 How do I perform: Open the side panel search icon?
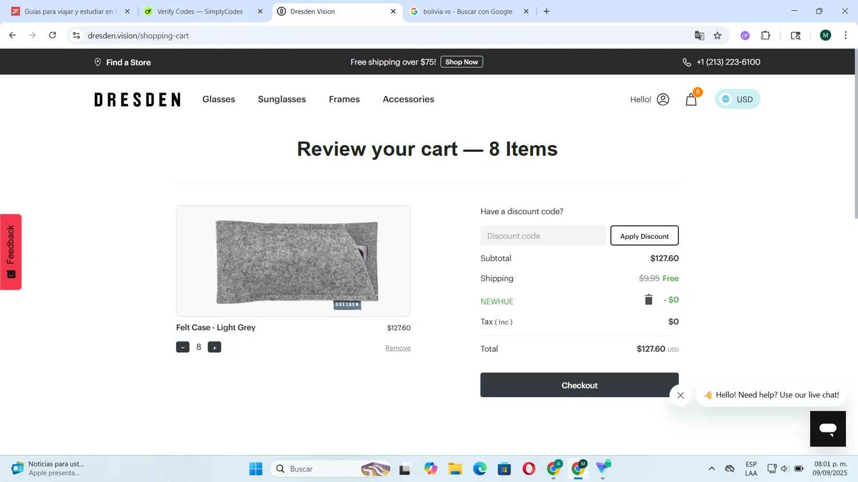click(795, 35)
